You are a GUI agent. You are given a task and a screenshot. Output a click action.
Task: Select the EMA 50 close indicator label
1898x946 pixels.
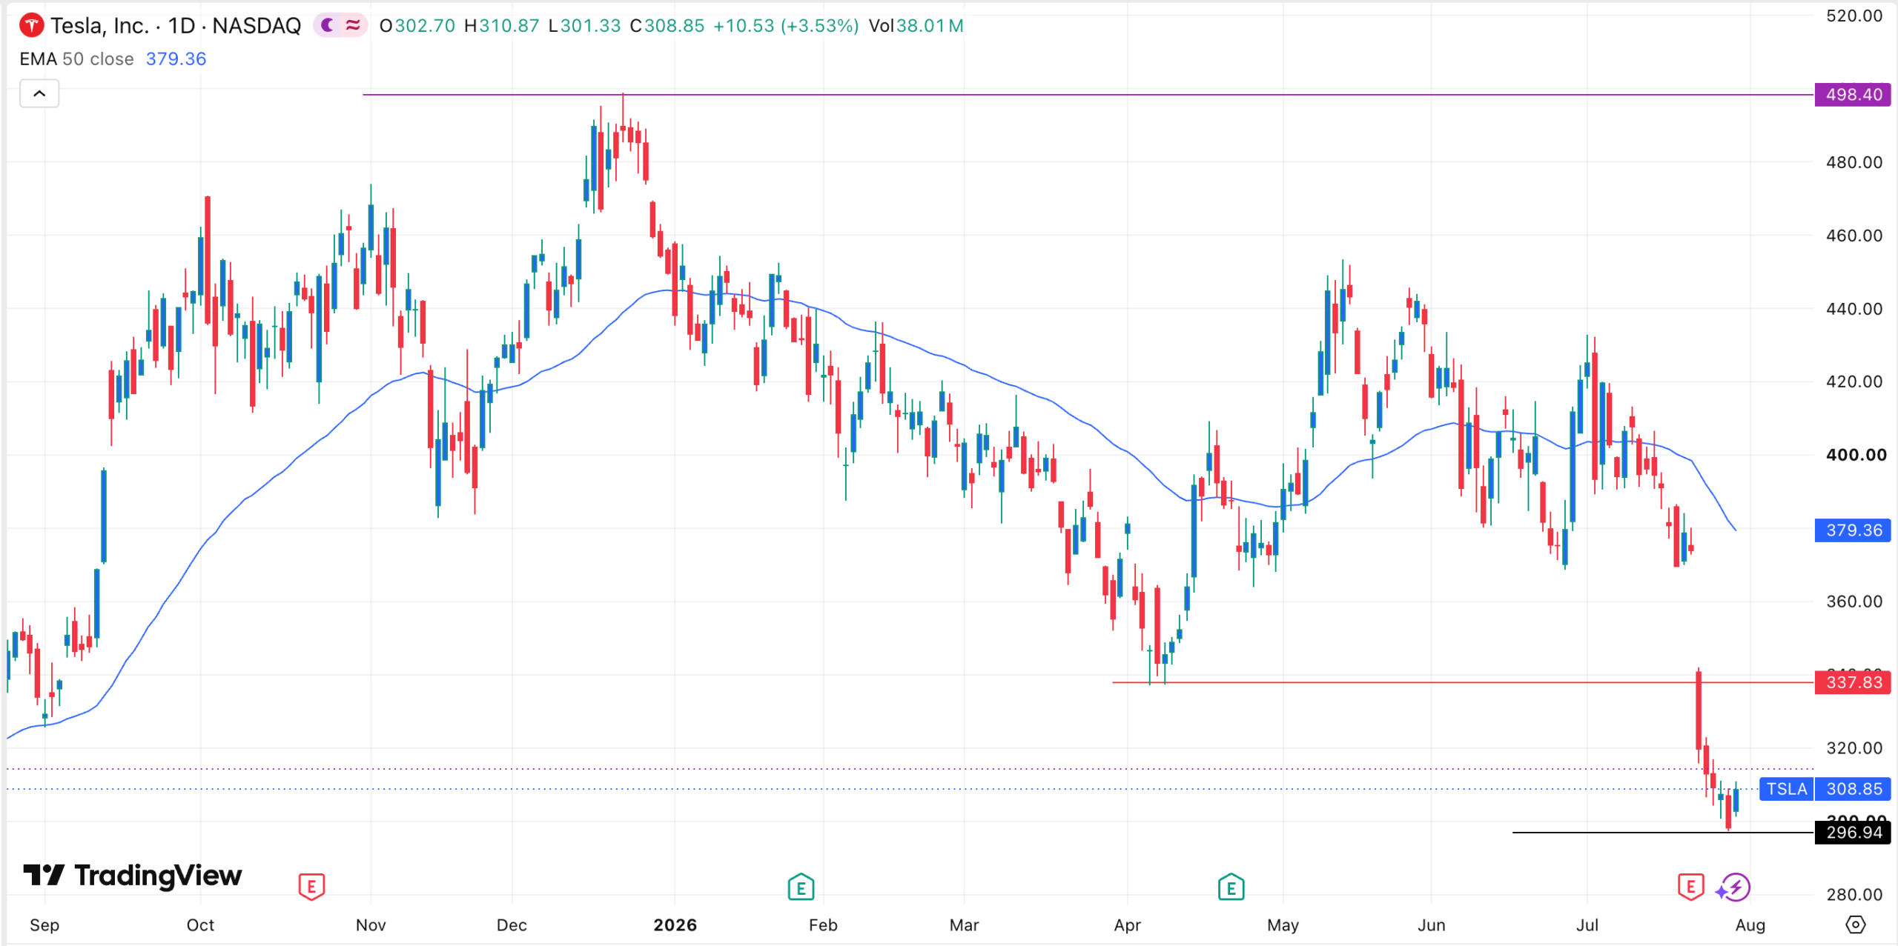pyautogui.click(x=76, y=59)
